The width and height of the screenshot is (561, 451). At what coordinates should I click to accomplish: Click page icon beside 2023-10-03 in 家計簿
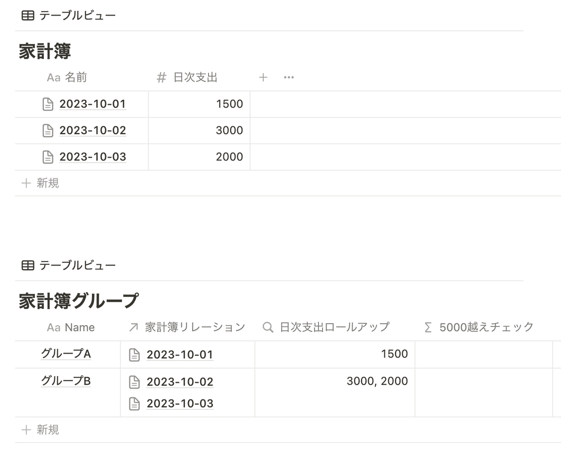48,157
